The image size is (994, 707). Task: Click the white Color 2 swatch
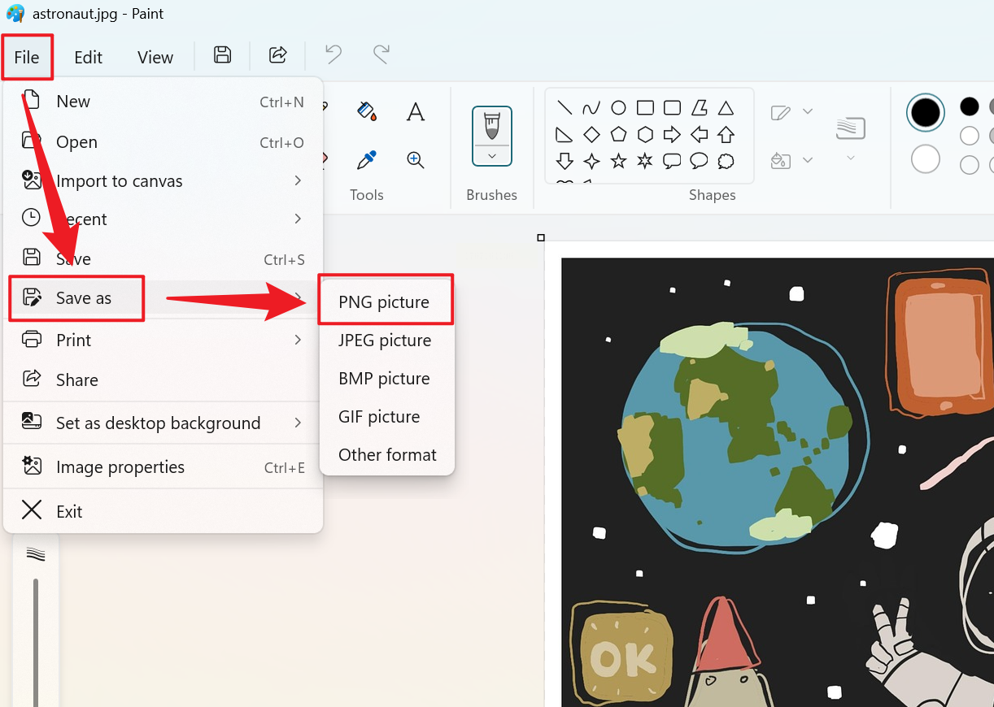(925, 159)
